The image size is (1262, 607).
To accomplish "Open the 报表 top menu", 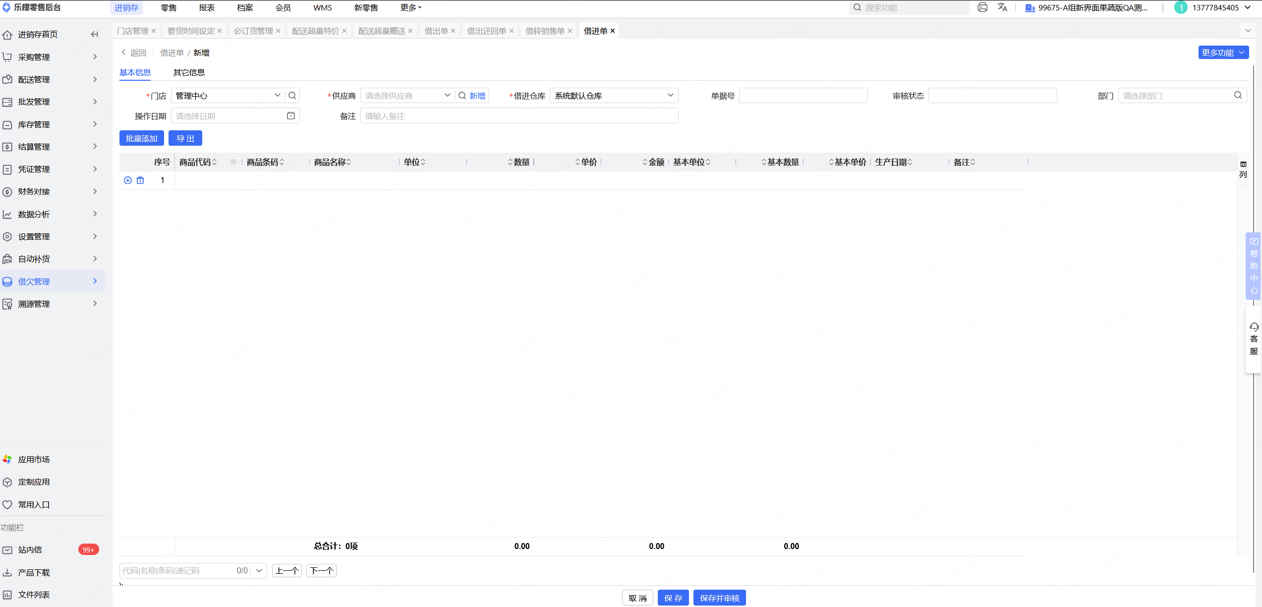I will (x=207, y=7).
